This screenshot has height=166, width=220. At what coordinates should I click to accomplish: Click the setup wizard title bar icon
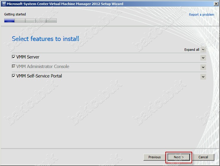coord(4,4)
